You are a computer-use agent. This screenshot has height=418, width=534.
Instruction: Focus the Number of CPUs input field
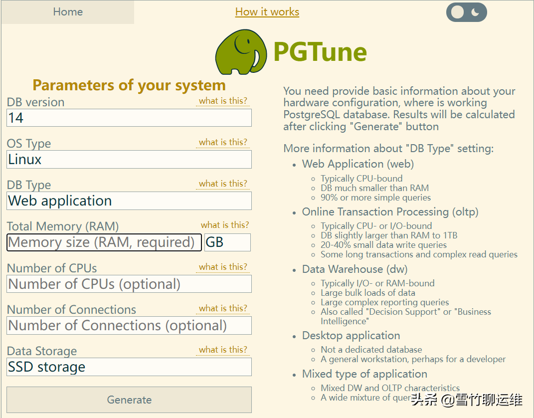click(129, 284)
